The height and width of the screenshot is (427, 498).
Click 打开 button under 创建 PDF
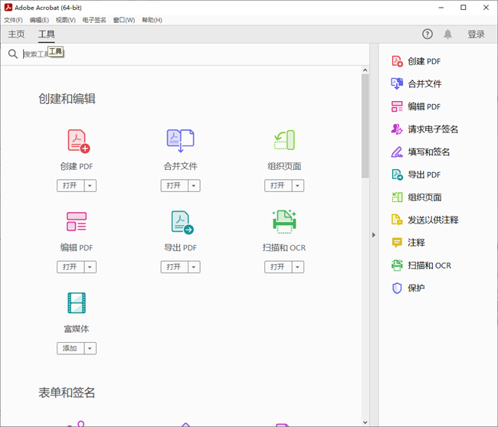(70, 186)
